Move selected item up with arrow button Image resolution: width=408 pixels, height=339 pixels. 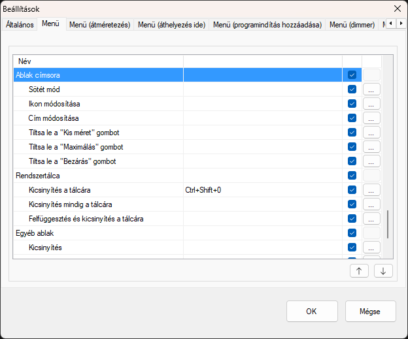(x=359, y=271)
